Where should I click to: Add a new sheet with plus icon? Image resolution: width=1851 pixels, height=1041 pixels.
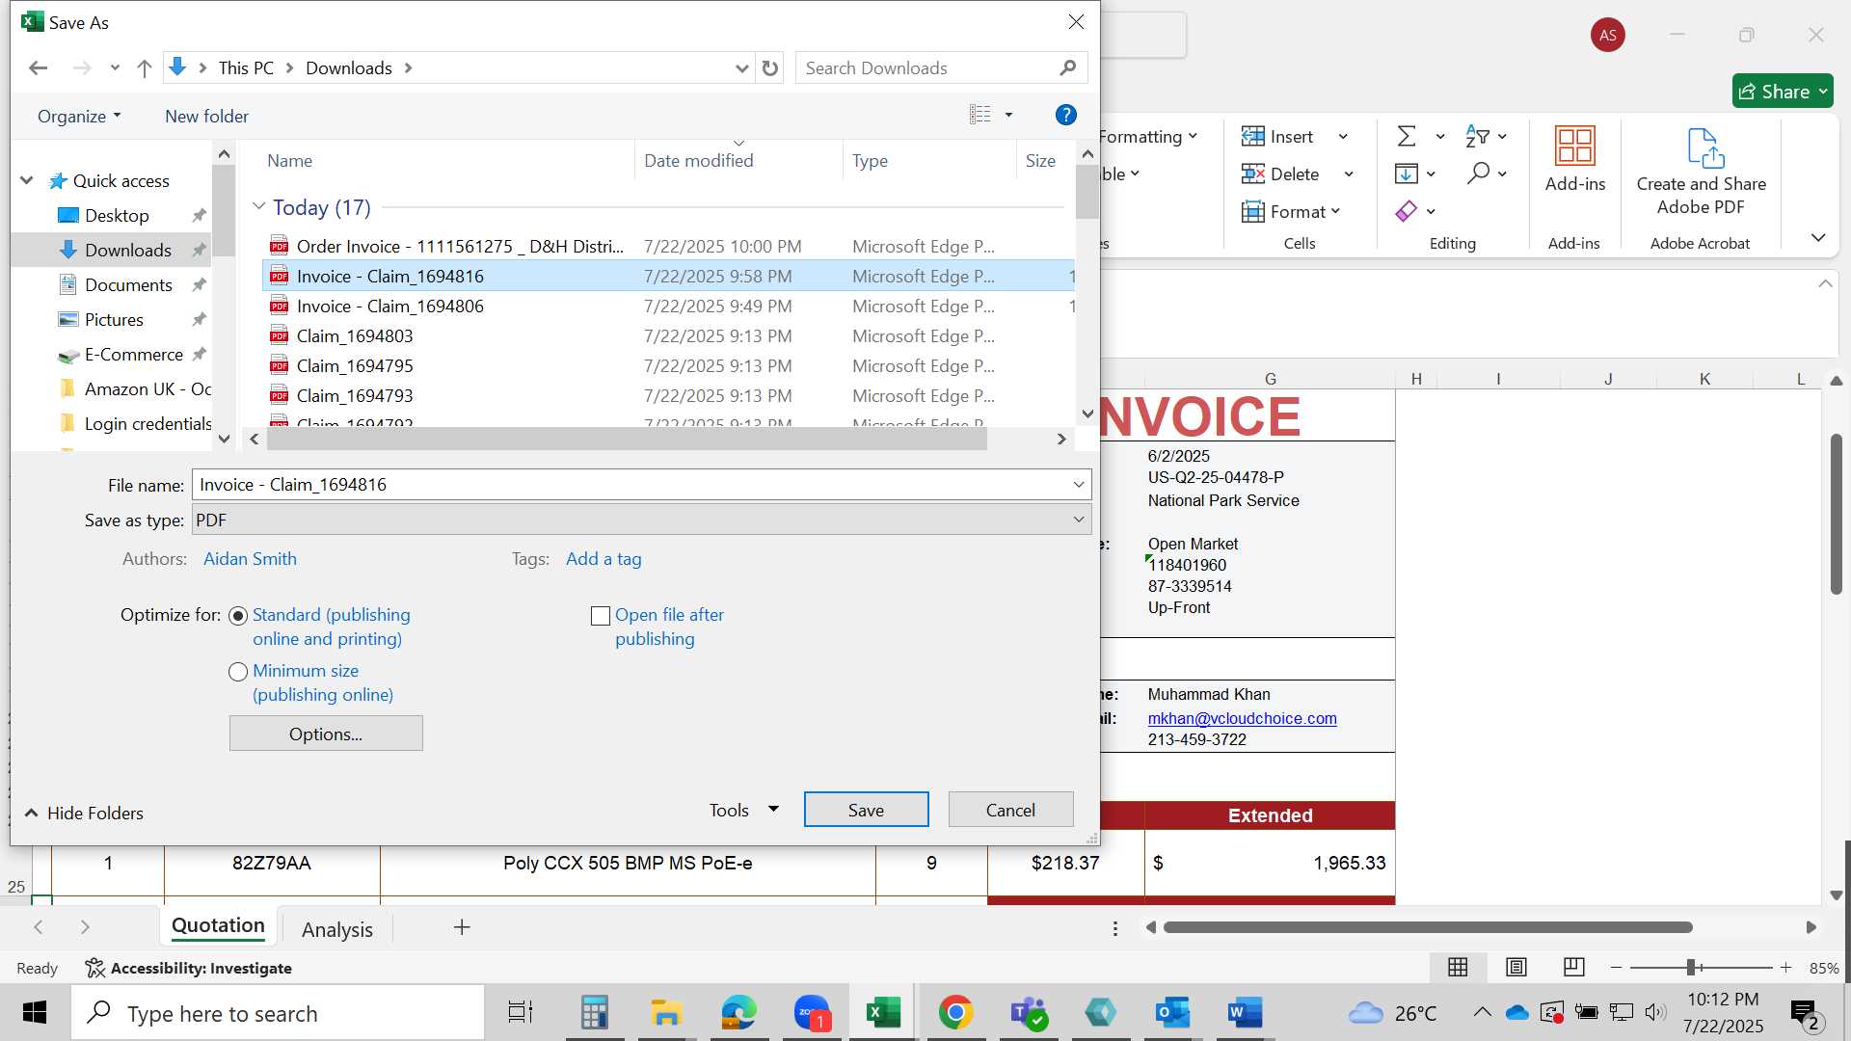(462, 927)
